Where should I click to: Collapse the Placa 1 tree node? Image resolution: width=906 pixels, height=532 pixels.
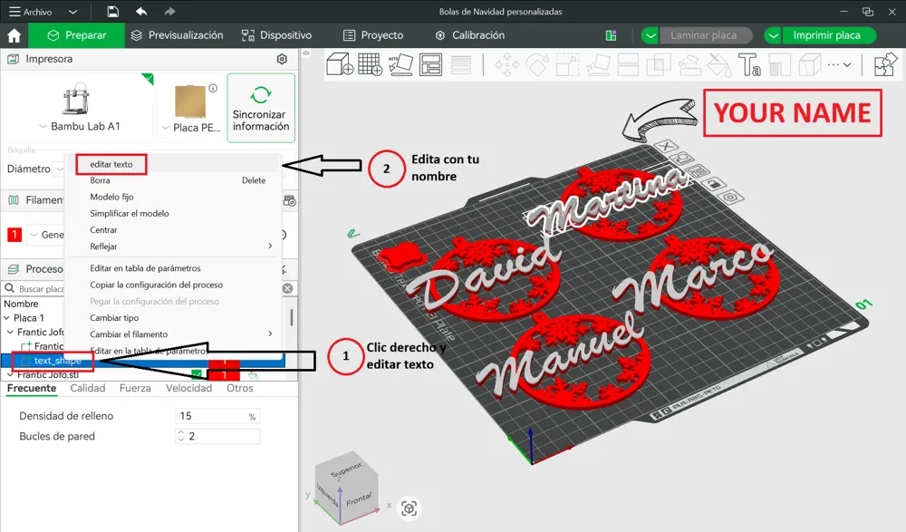click(7, 318)
